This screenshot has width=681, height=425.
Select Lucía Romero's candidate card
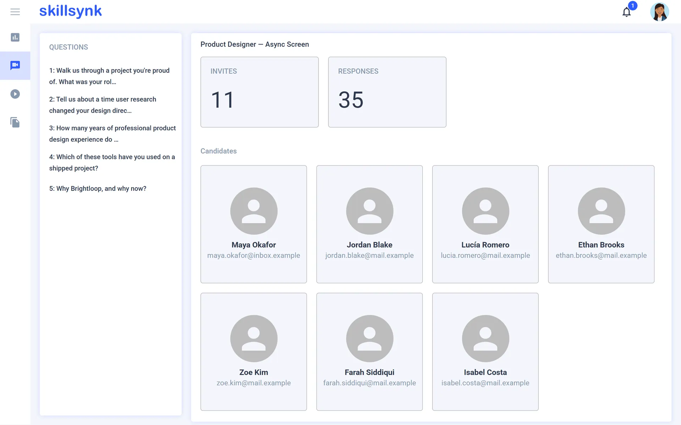pos(485,224)
